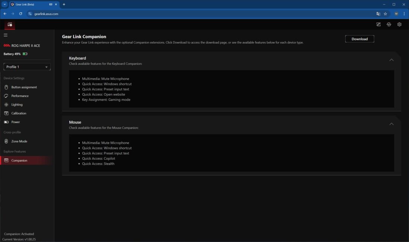This screenshot has height=242, width=409.
Task: Open the Chrome three-dot menu
Action: coord(404,14)
